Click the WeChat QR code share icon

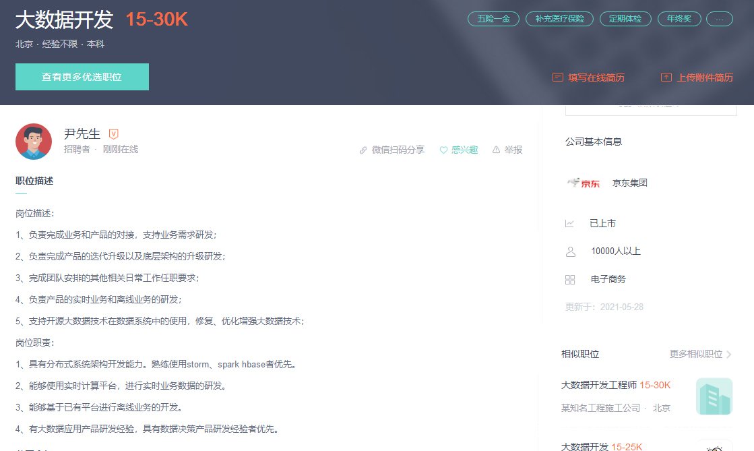pos(363,150)
